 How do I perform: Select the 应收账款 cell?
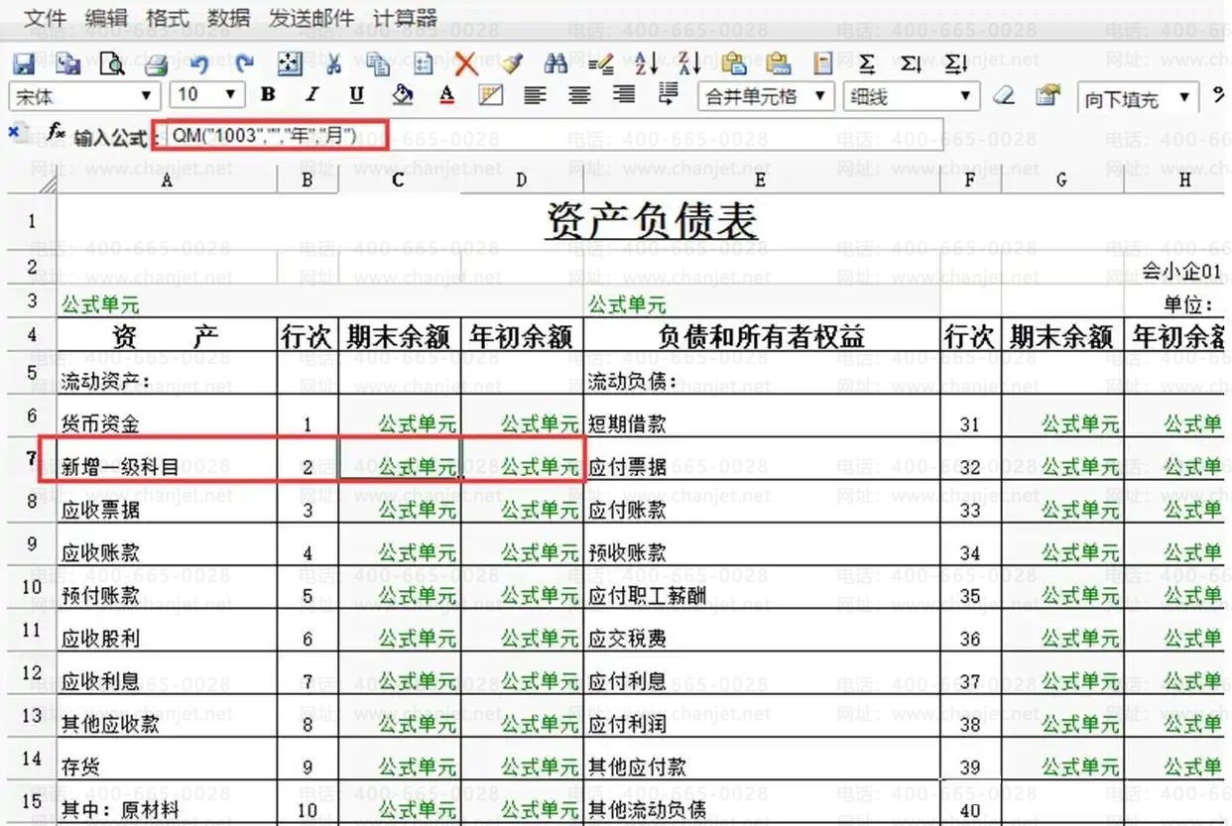coord(167,545)
